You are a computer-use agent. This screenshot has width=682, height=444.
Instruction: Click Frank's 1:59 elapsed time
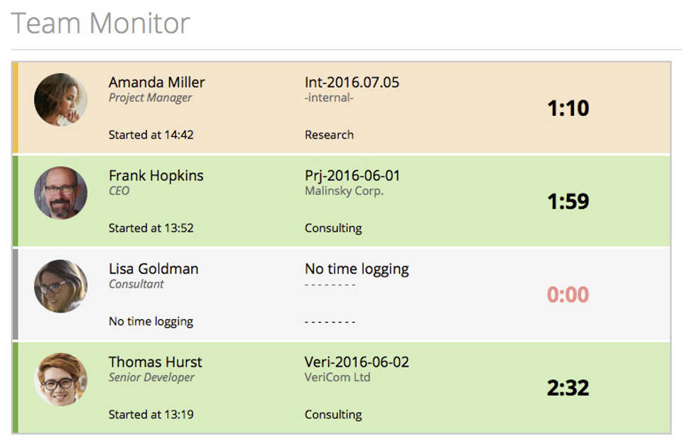click(x=568, y=202)
